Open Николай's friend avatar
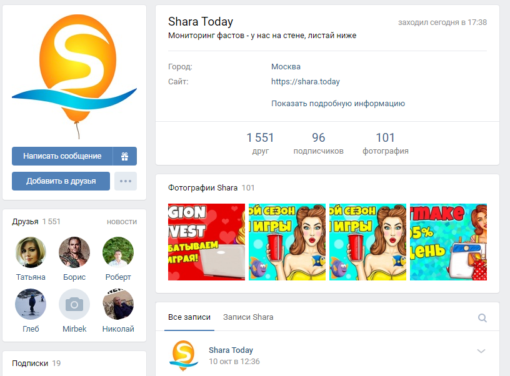This screenshot has width=510, height=376. pyautogui.click(x=118, y=304)
